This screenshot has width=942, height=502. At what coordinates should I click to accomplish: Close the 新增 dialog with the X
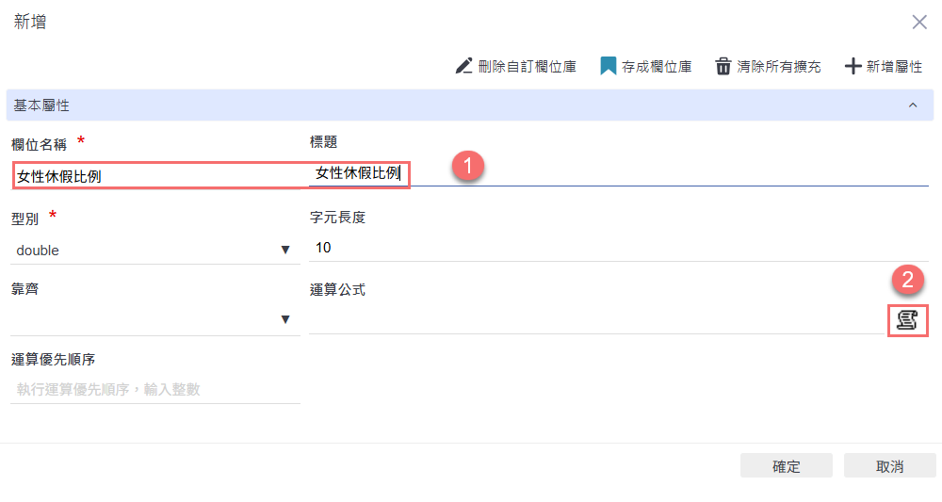pyautogui.click(x=919, y=23)
